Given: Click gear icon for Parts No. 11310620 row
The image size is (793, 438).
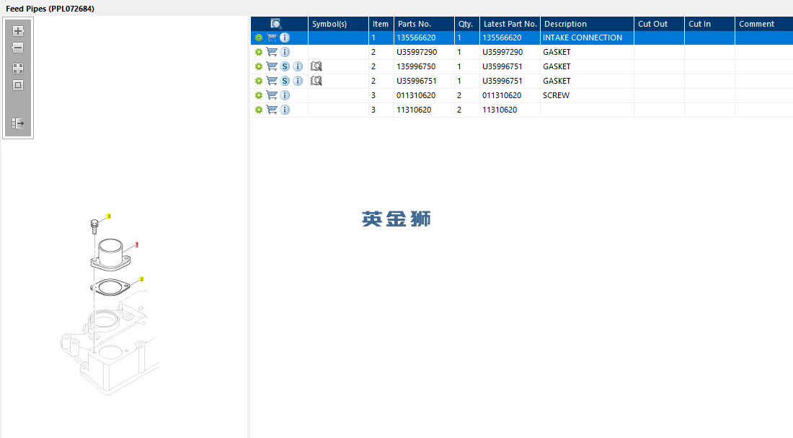Looking at the screenshot, I should pos(258,110).
